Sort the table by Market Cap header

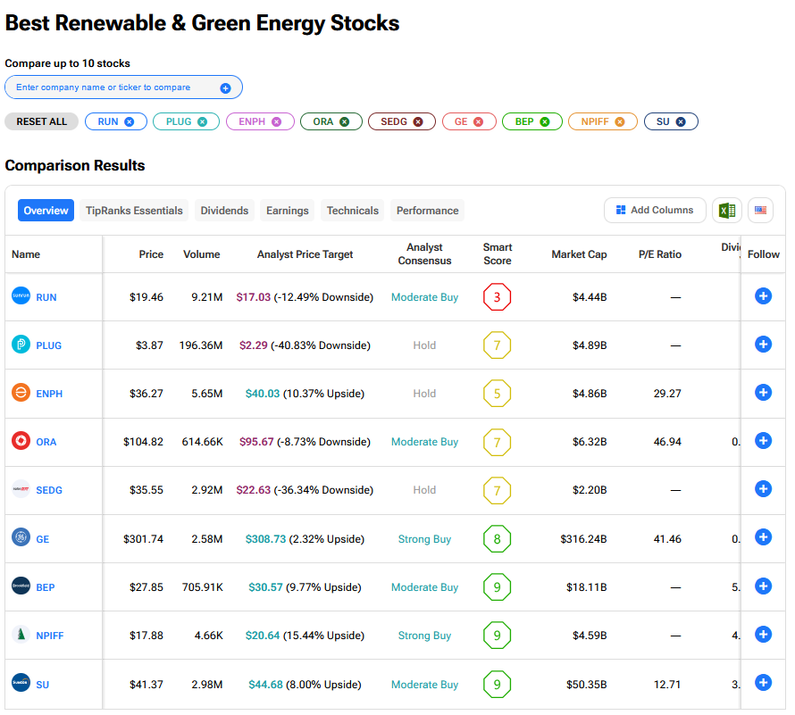coord(579,254)
